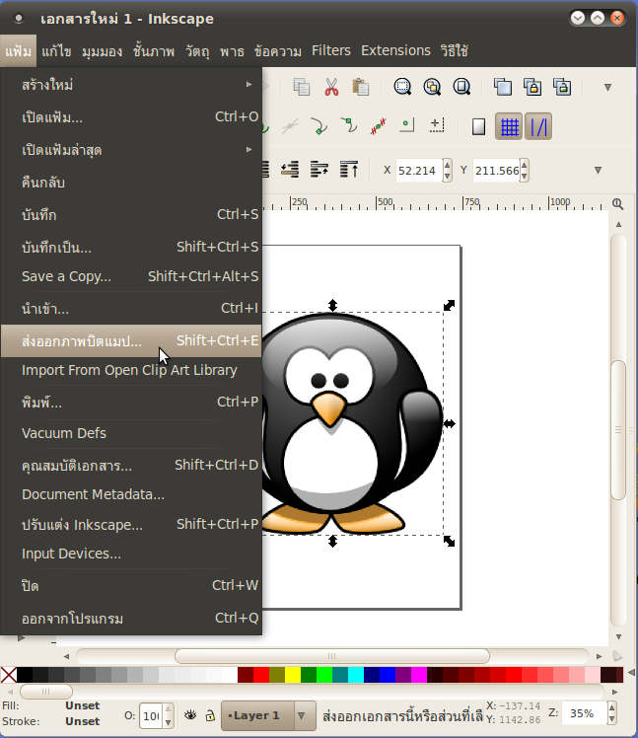Toggle snap to path intersections icon
The width and height of the screenshot is (638, 738).
(x=290, y=126)
